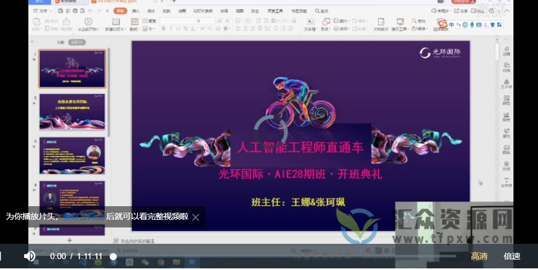Viewport: 538px width, 270px height.
Task: Collapse the ribbon with the chevron icon
Action: (x=507, y=11)
